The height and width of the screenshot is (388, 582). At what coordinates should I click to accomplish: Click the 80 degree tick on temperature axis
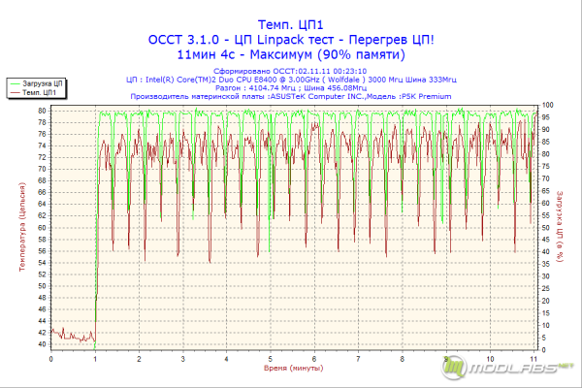point(42,111)
